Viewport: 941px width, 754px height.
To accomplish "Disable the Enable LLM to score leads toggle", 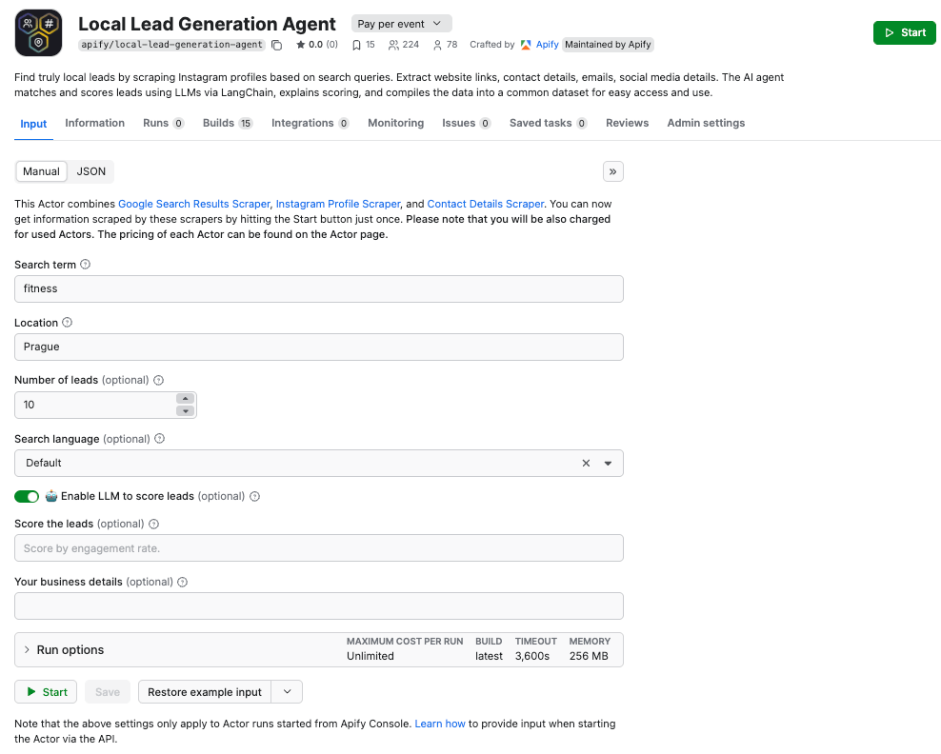I will coord(27,496).
